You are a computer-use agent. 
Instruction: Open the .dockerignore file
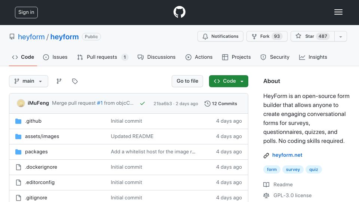[x=41, y=167]
